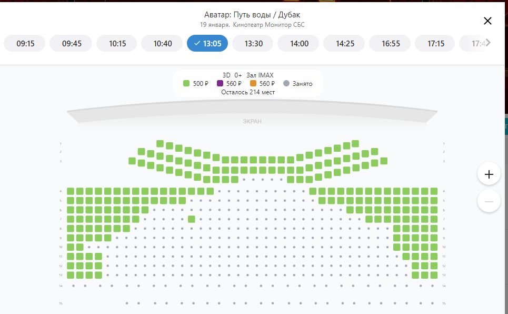This screenshot has width=508, height=314.
Task: Click the orange 560 ₽ legend swatch
Action: [253, 84]
